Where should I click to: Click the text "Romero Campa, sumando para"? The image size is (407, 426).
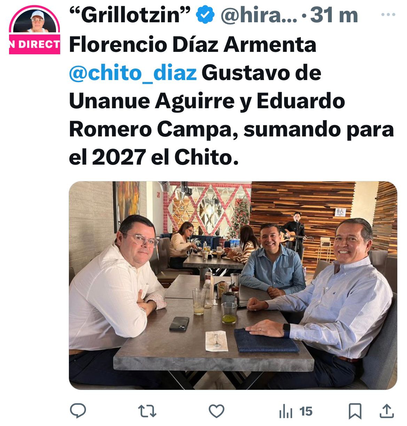pyautogui.click(x=232, y=129)
